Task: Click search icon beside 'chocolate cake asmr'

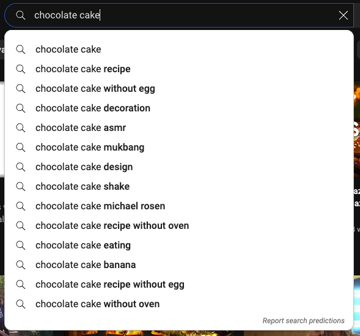Action: tap(20, 127)
